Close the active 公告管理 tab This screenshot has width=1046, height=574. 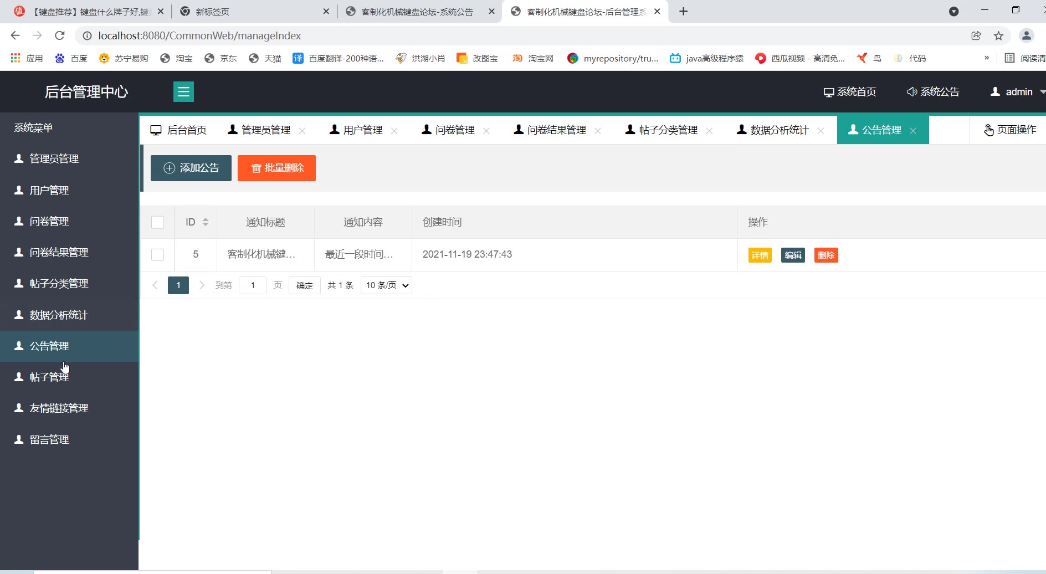point(913,131)
